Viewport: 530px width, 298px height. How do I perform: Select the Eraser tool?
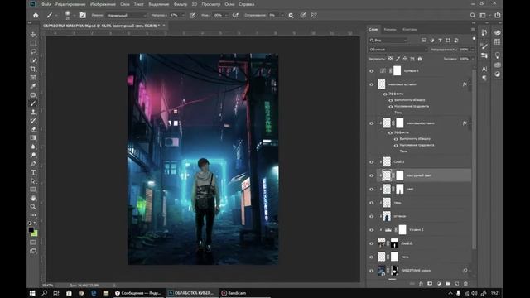(x=33, y=129)
